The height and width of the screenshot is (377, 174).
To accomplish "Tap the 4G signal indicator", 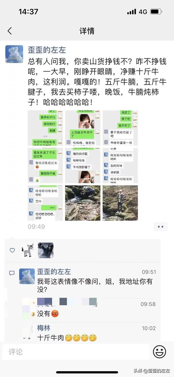I will pos(143,12).
